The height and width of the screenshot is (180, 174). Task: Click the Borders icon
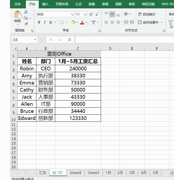click(x=62, y=22)
